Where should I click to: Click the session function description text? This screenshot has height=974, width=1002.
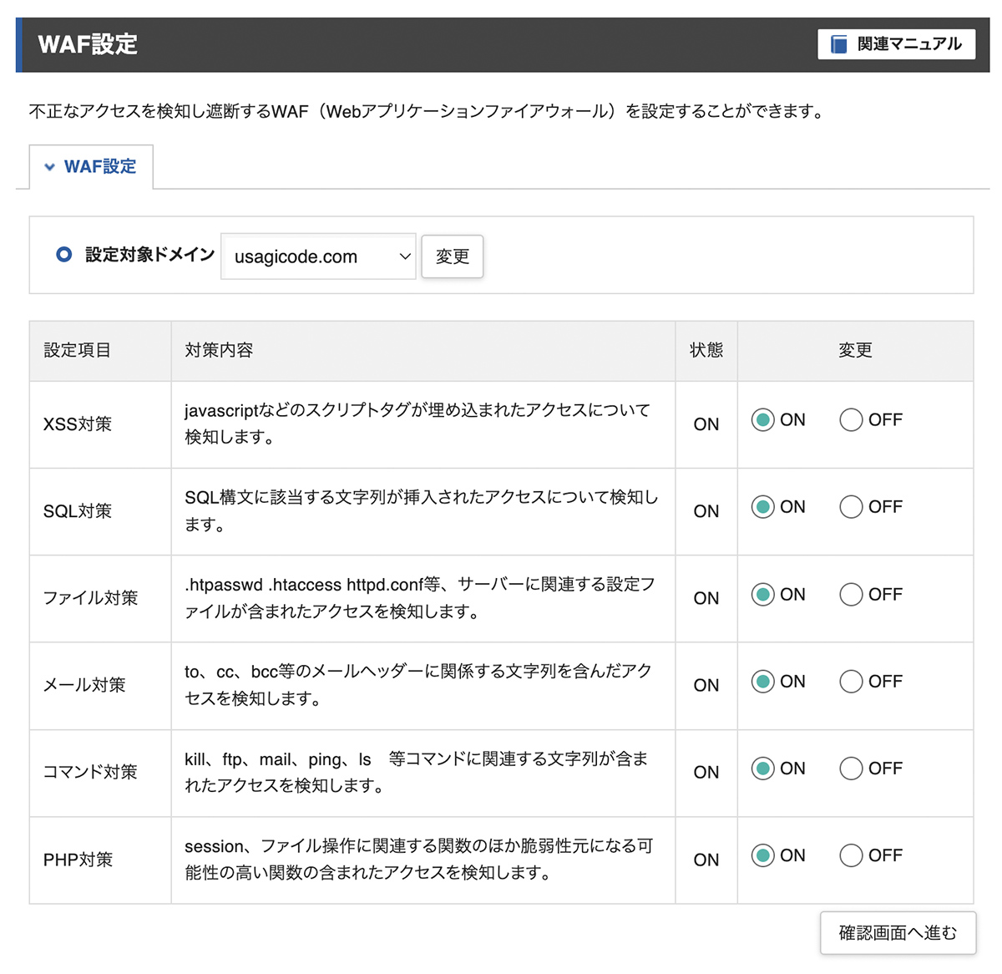click(419, 859)
